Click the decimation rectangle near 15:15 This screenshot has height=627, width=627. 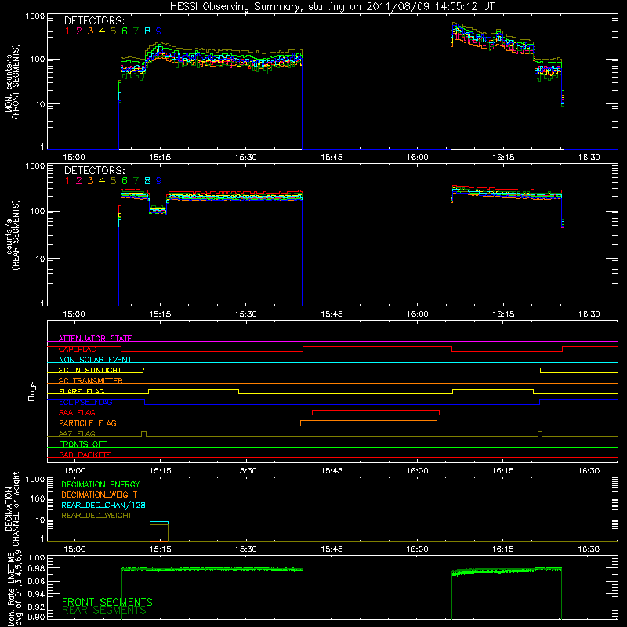159,531
